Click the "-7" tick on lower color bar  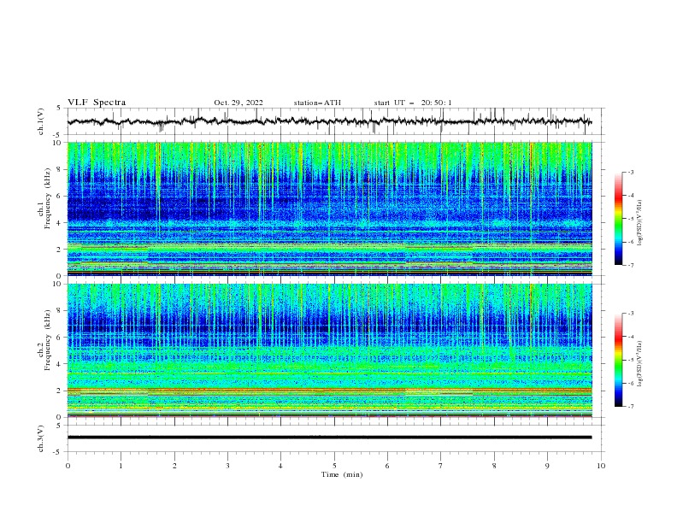(631, 406)
